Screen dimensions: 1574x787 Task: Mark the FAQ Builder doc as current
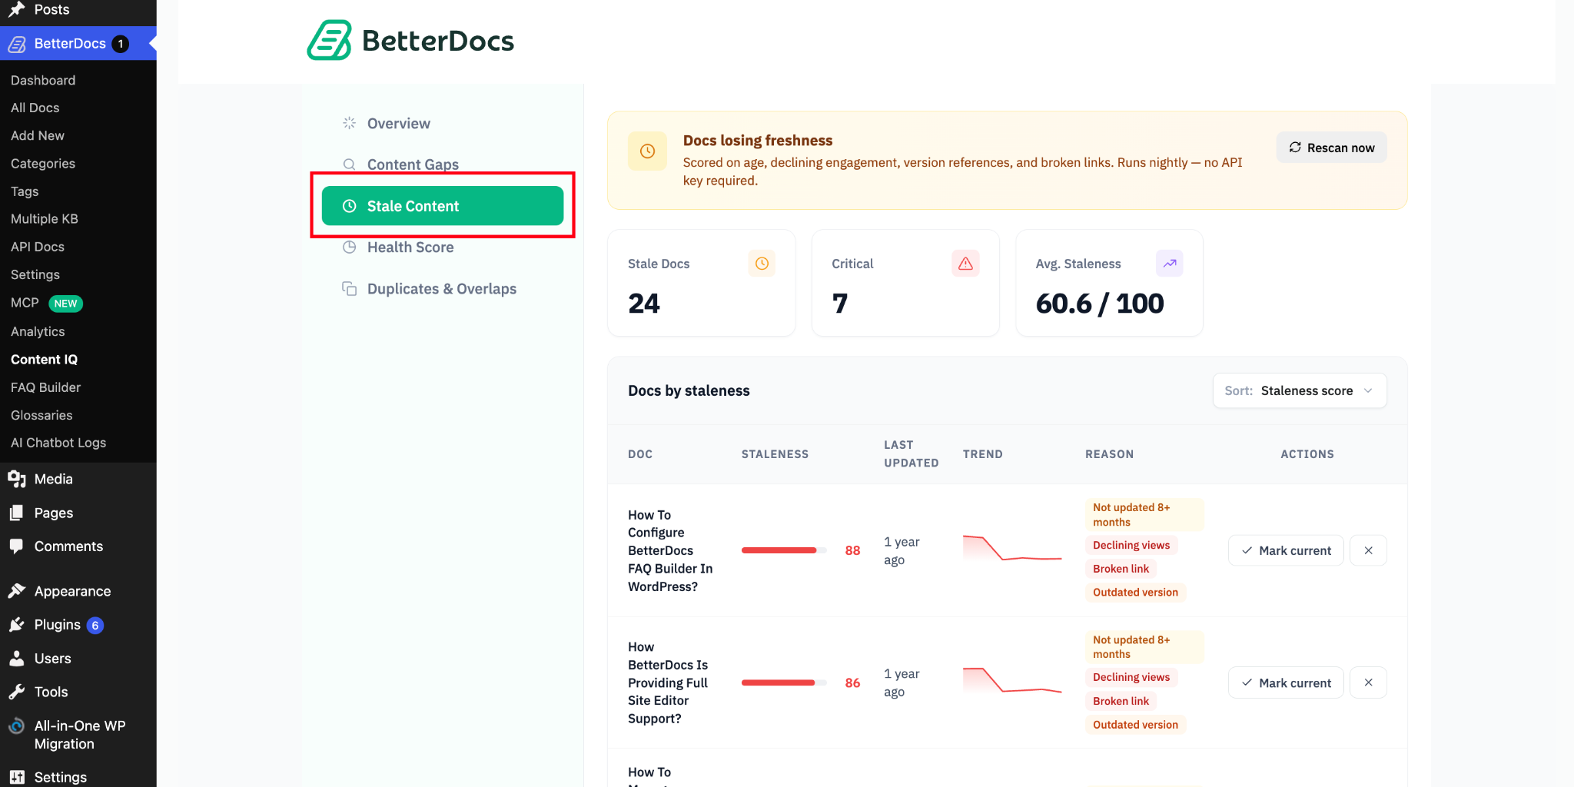point(1286,550)
